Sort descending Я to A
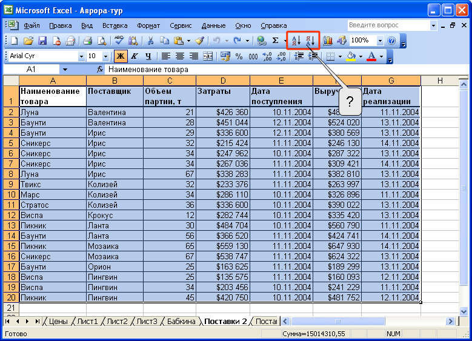The height and width of the screenshot is (341, 472). point(310,41)
